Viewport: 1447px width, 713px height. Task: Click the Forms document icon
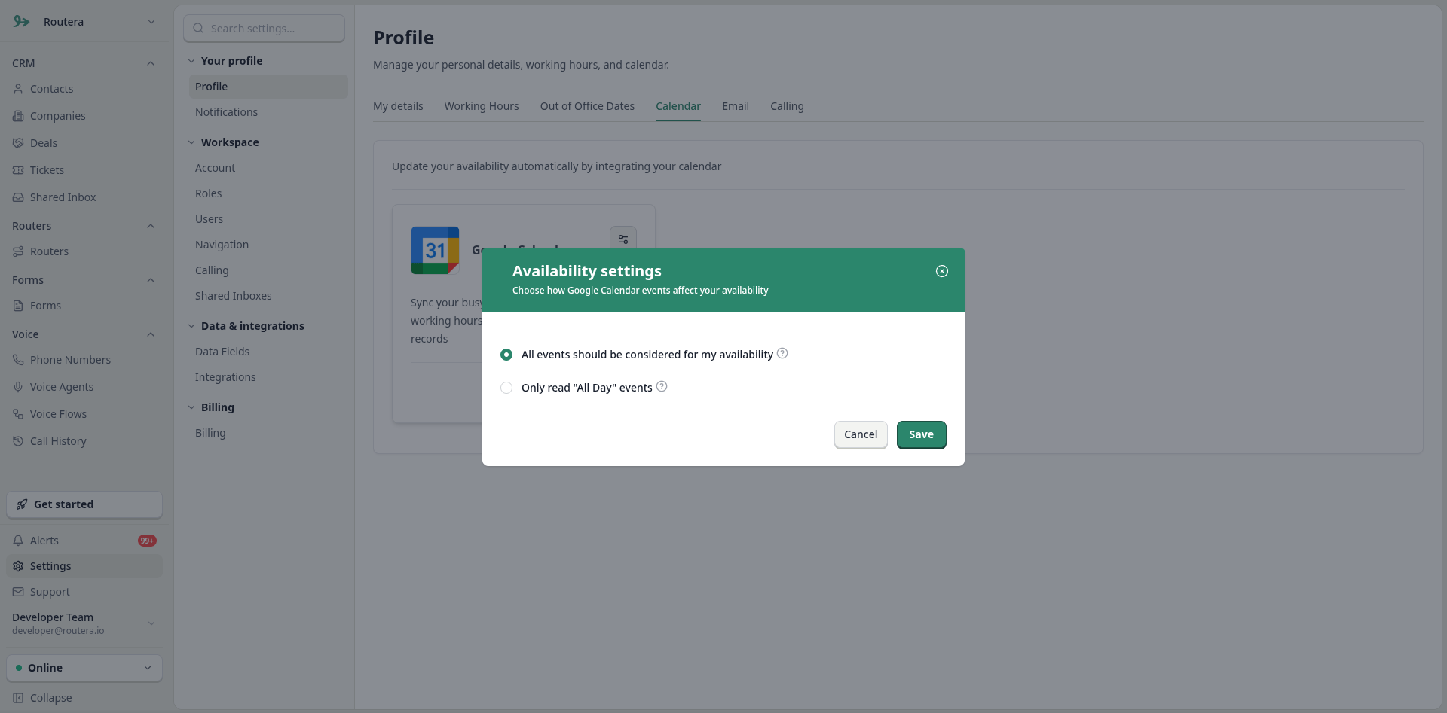pyautogui.click(x=18, y=306)
